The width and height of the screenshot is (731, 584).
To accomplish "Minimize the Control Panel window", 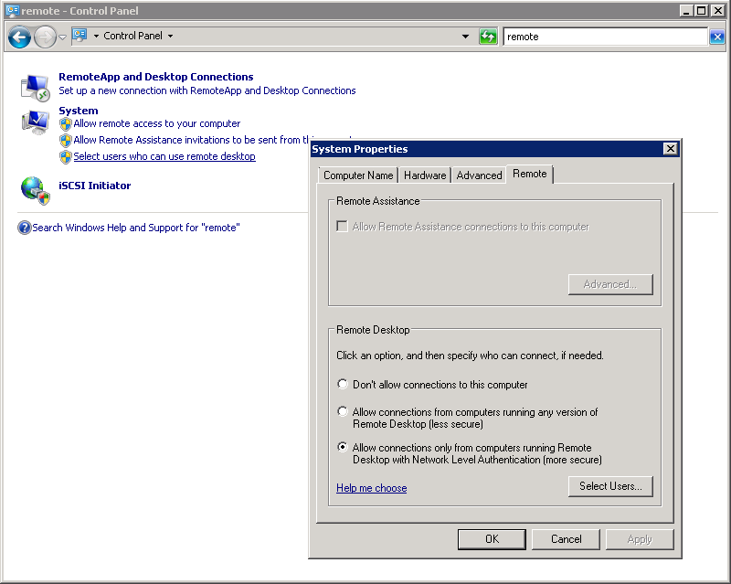I will (x=686, y=11).
